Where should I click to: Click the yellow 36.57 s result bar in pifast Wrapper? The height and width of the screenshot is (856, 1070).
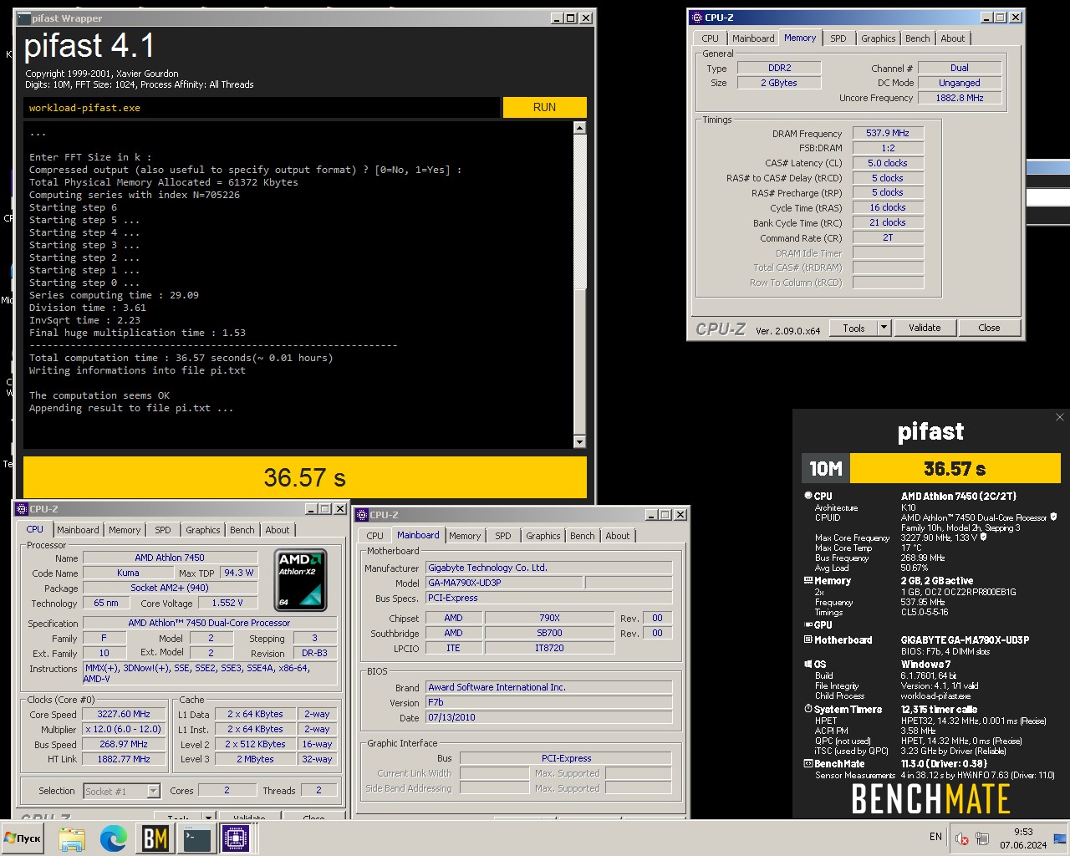[x=304, y=477]
